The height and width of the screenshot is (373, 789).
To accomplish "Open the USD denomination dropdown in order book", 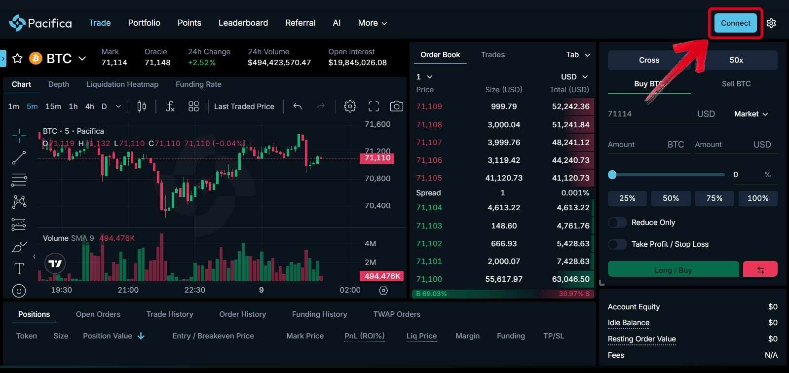I will pyautogui.click(x=574, y=77).
